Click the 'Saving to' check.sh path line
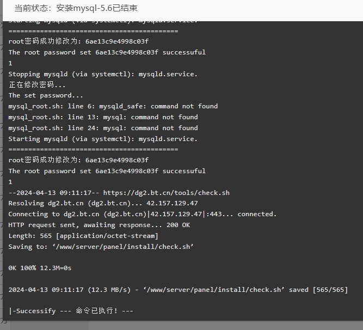This screenshot has height=330, width=363. pos(101,247)
